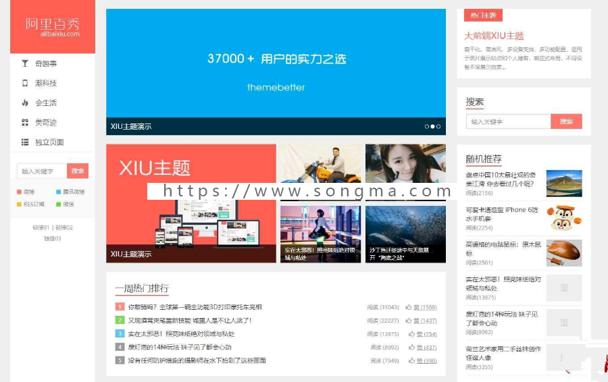Click the thumbs-up icon on hot post 3
Image resolution: width=608 pixels, height=382 pixels.
coord(411,334)
